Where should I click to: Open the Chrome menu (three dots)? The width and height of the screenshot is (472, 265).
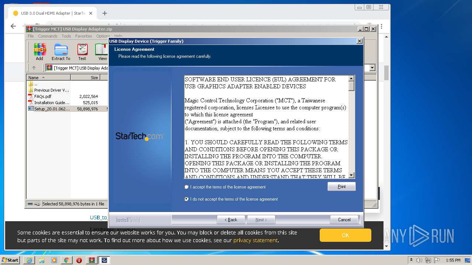coord(381,26)
